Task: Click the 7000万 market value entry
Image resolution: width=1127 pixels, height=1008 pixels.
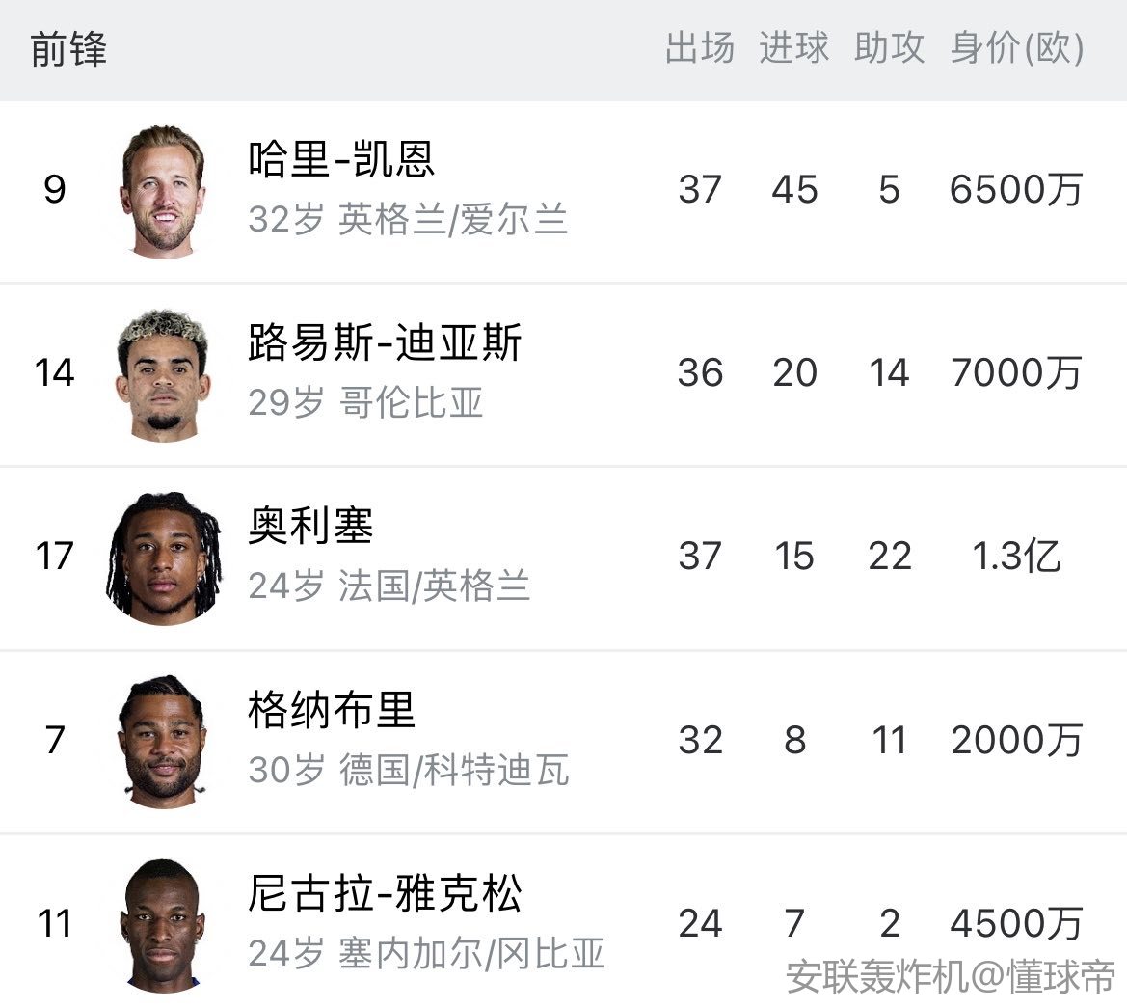Action: click(x=1016, y=373)
